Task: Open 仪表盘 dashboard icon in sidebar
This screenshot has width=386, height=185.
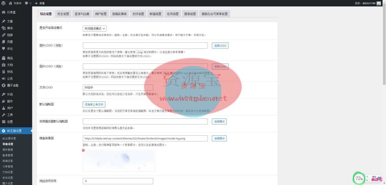Action: (x=3, y=12)
